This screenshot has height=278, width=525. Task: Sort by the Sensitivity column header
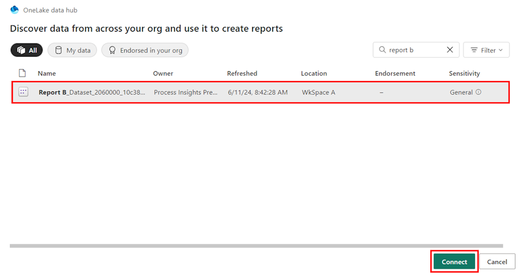(x=465, y=73)
